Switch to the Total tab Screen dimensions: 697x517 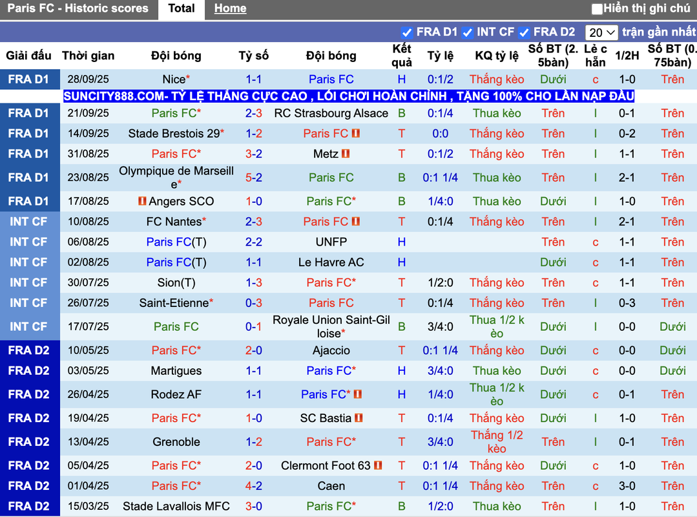tap(182, 8)
